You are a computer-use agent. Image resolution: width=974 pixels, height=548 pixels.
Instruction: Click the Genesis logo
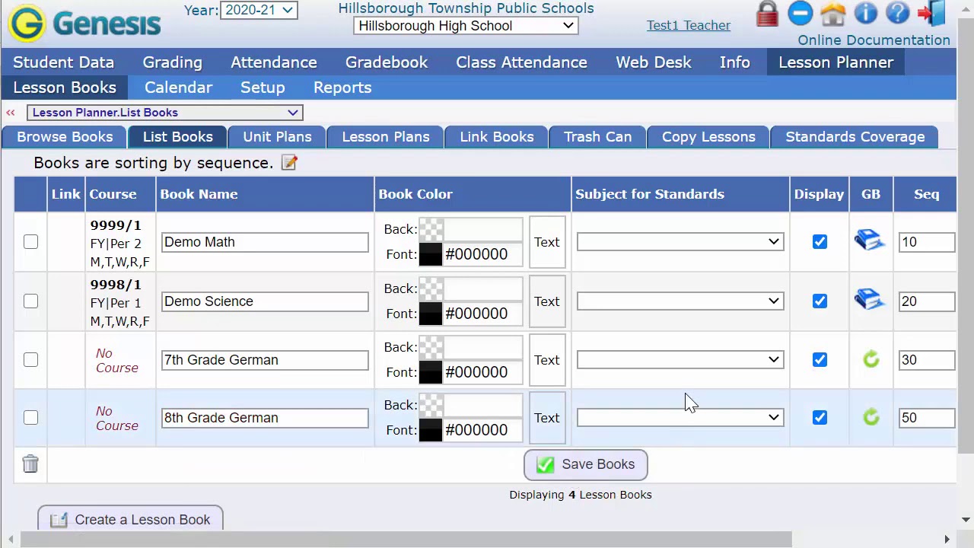pos(84,23)
